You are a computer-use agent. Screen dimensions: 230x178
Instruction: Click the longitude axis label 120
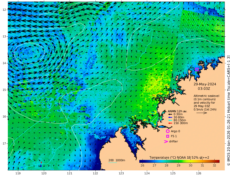(x=44, y=173)
